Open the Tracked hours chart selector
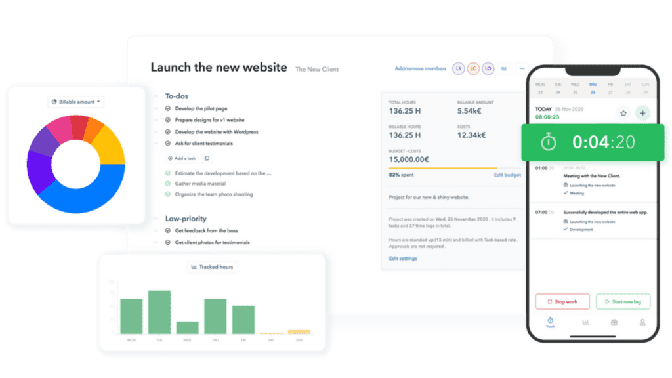Image resolution: width=672 pixels, height=378 pixels. point(212,267)
